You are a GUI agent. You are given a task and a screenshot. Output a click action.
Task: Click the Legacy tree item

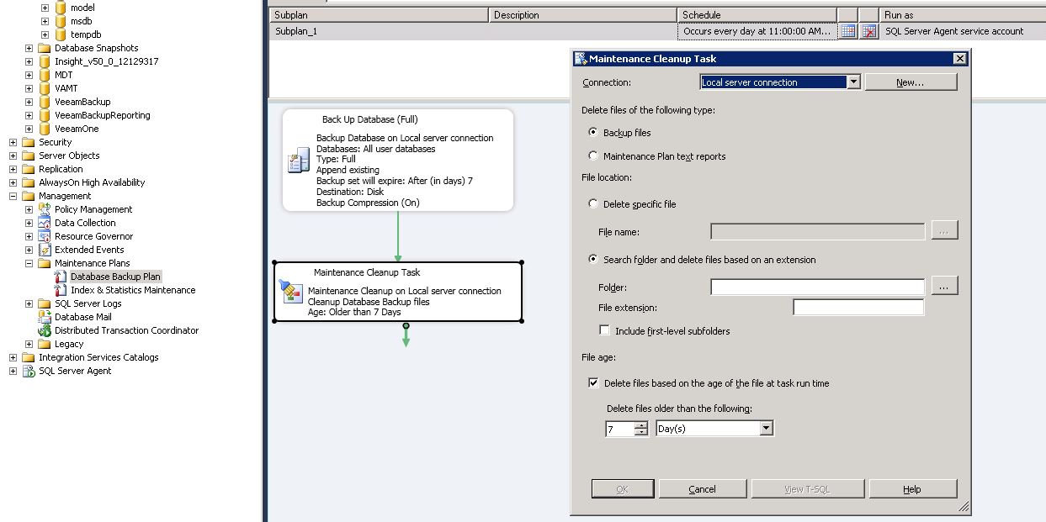[69, 344]
